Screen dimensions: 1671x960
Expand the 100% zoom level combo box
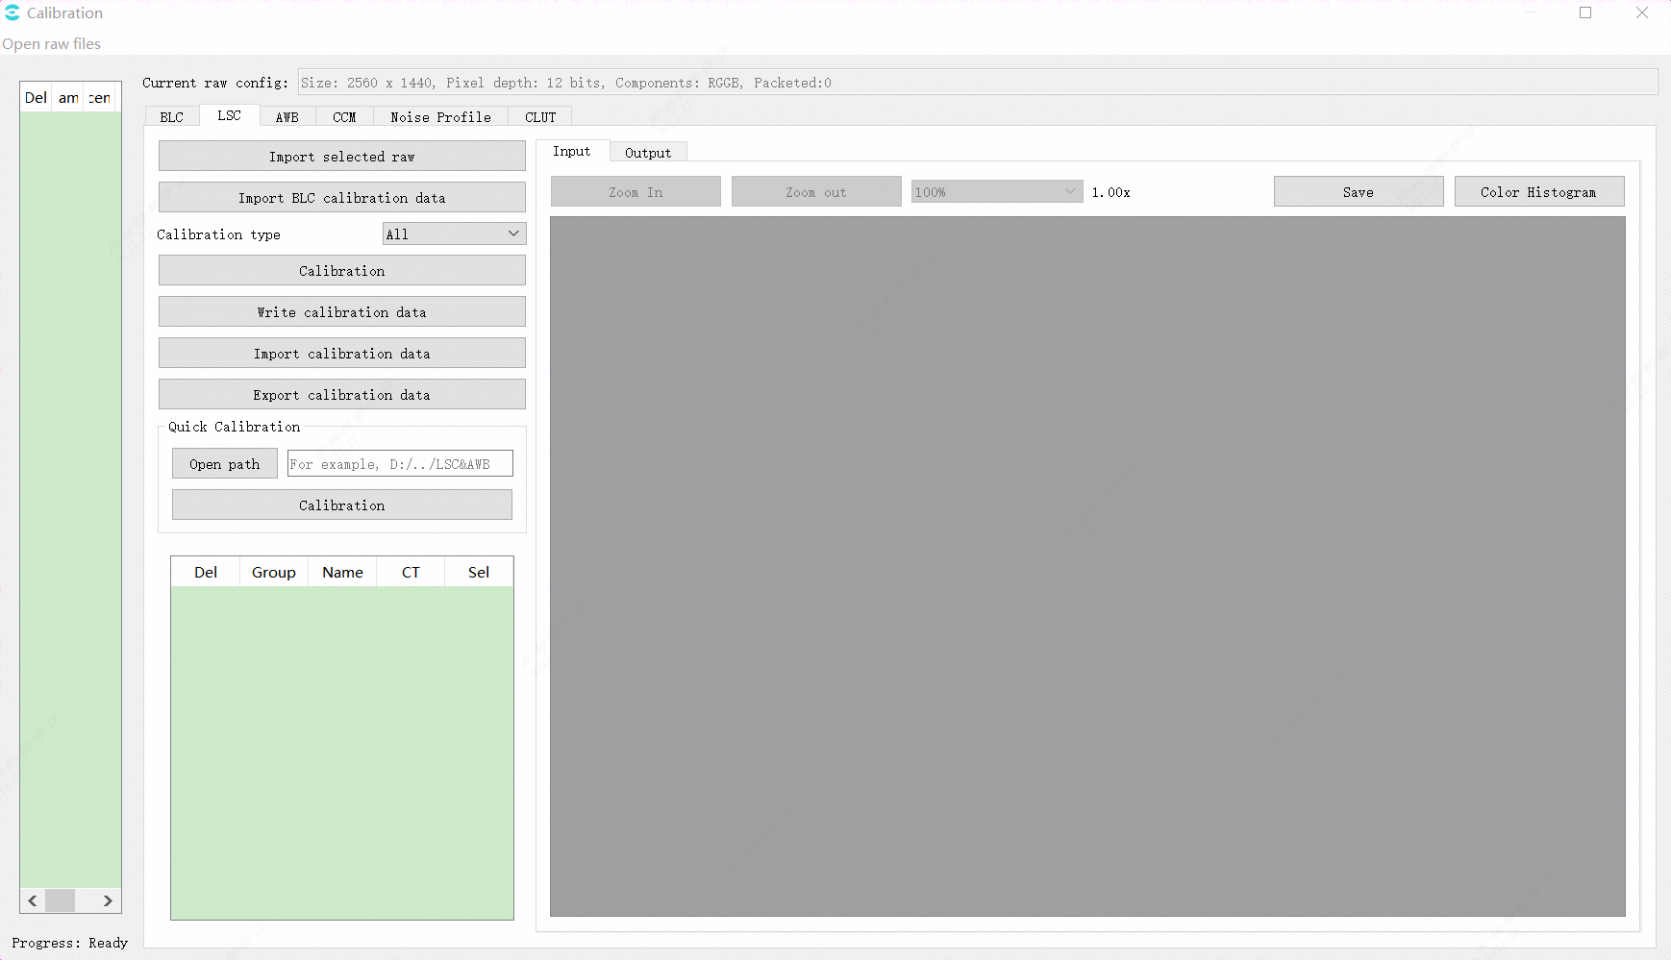(996, 191)
